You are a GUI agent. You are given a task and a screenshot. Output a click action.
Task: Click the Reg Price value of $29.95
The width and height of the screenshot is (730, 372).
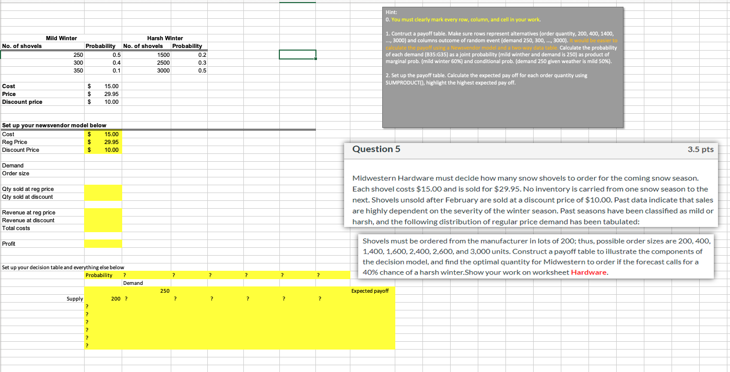pyautogui.click(x=103, y=142)
